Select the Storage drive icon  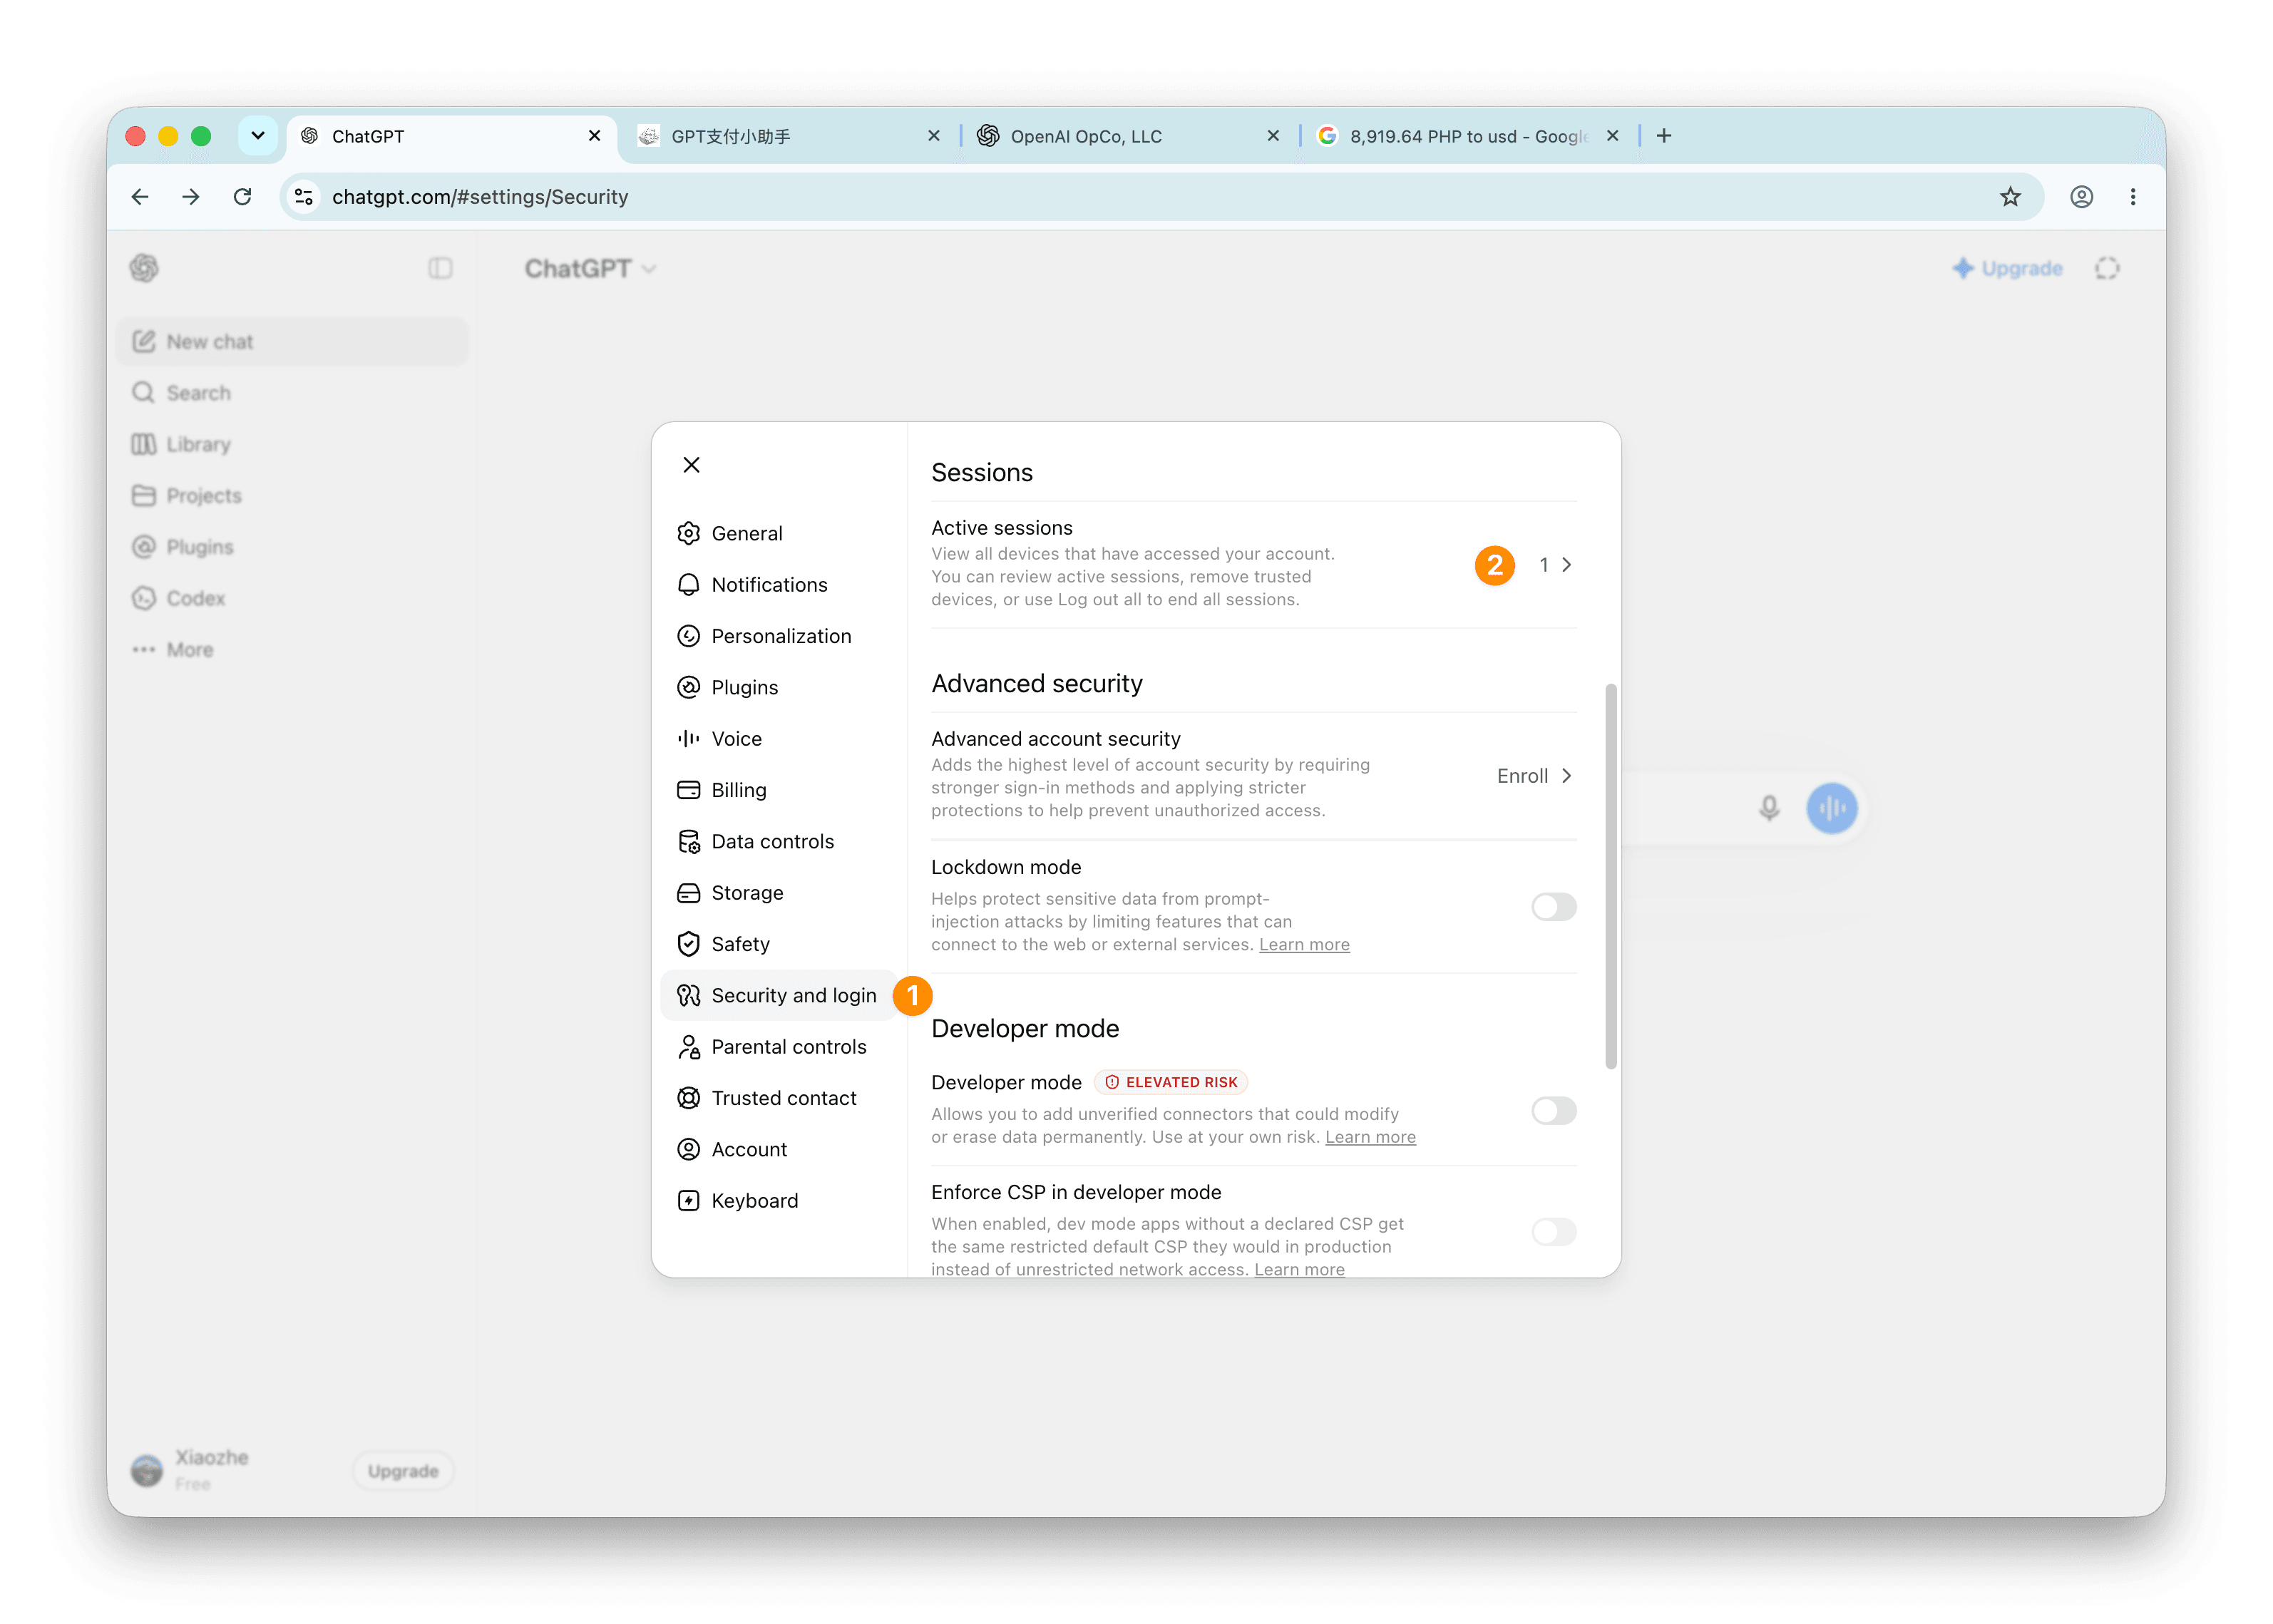[688, 893]
